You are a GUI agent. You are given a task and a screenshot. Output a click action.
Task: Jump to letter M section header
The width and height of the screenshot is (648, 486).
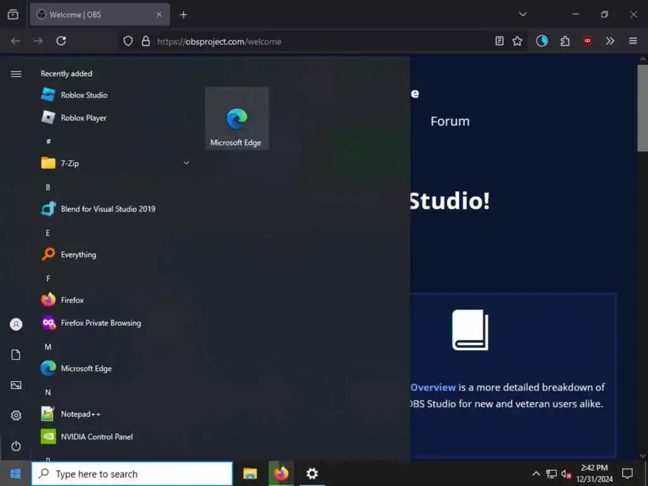click(48, 347)
